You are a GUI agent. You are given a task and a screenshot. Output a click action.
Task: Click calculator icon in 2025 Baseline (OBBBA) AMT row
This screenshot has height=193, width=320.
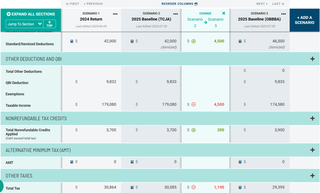pos(240,162)
